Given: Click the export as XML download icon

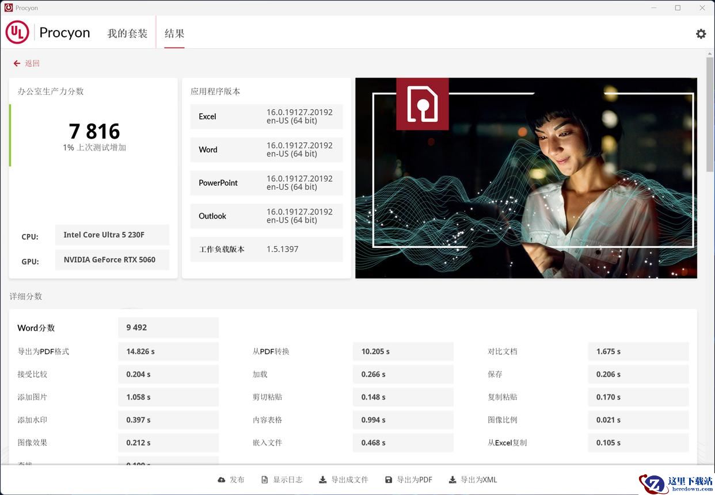Looking at the screenshot, I should click(x=452, y=479).
